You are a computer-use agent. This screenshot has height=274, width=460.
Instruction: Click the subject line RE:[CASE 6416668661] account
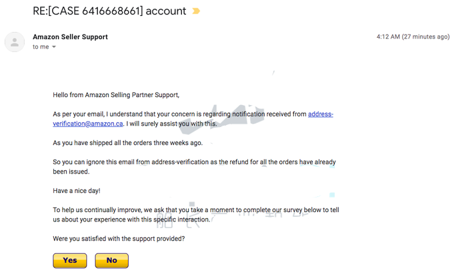[110, 11]
